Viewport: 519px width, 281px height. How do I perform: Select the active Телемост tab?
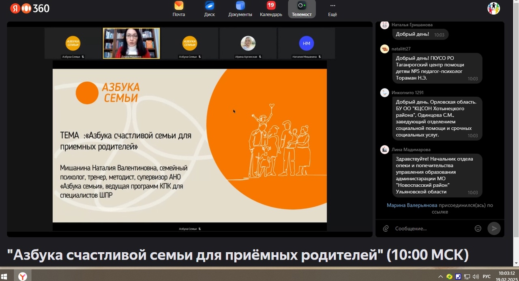[x=302, y=9]
